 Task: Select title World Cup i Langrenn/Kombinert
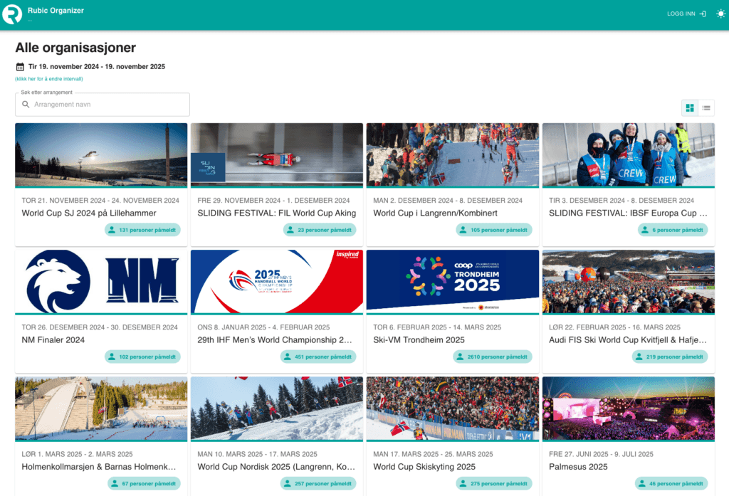[x=435, y=213]
